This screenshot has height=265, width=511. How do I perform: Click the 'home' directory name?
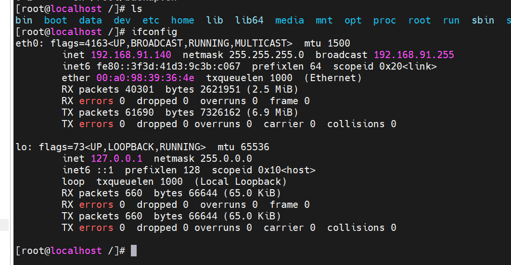[x=183, y=20]
